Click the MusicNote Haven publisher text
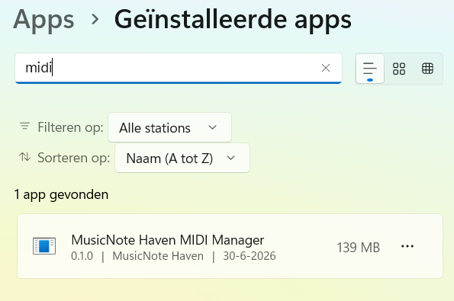Screen dimensions: 454x301 [x=158, y=256]
